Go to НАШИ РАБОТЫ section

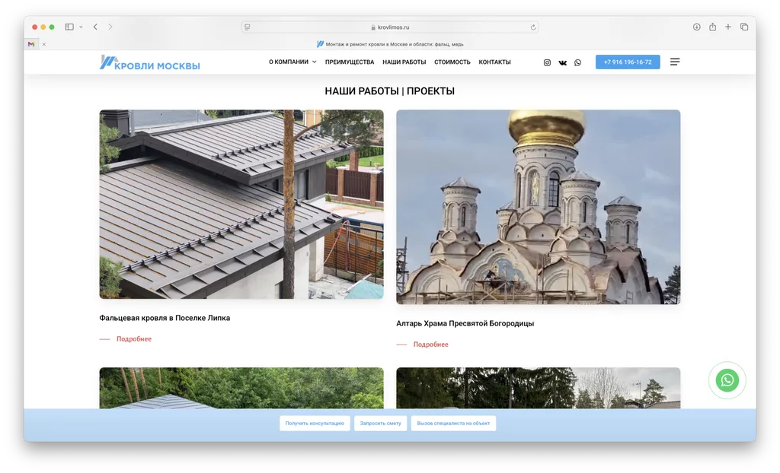(404, 62)
